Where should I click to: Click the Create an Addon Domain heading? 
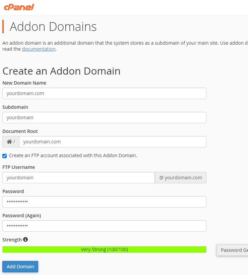[61, 71]
